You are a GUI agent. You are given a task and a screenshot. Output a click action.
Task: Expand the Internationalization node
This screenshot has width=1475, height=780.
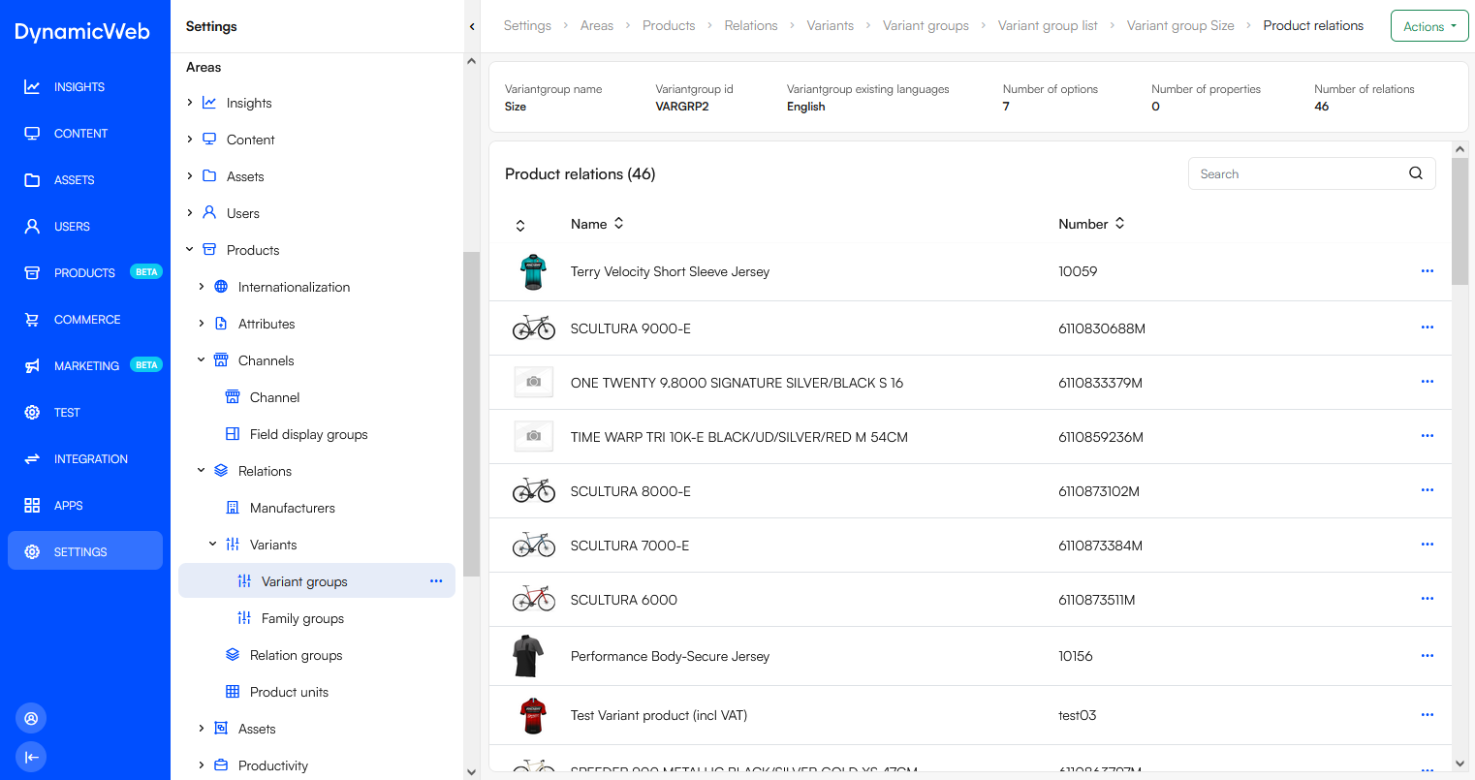(x=202, y=287)
